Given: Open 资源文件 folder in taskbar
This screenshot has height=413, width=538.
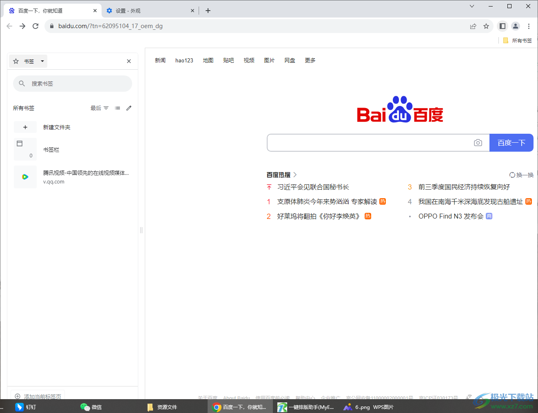Looking at the screenshot, I should point(162,407).
